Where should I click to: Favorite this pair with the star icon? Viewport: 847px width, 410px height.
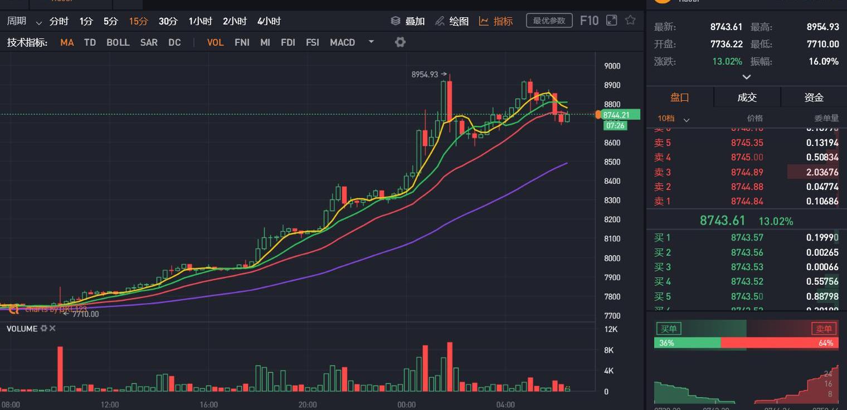[x=630, y=21]
